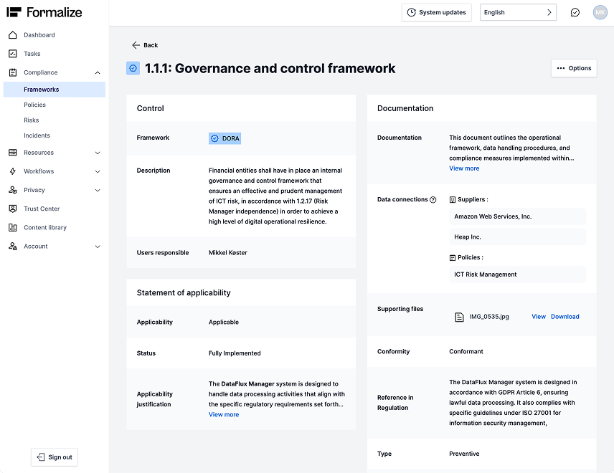
Task: Click the Applicable applicability value
Action: pos(224,322)
